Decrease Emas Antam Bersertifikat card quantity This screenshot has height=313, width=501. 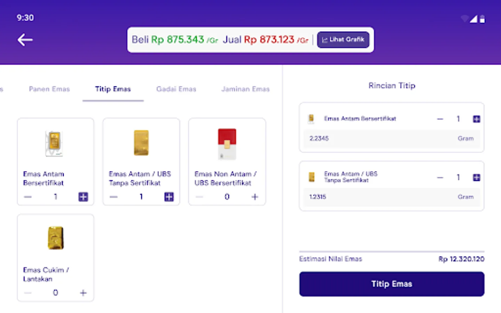[x=28, y=197]
